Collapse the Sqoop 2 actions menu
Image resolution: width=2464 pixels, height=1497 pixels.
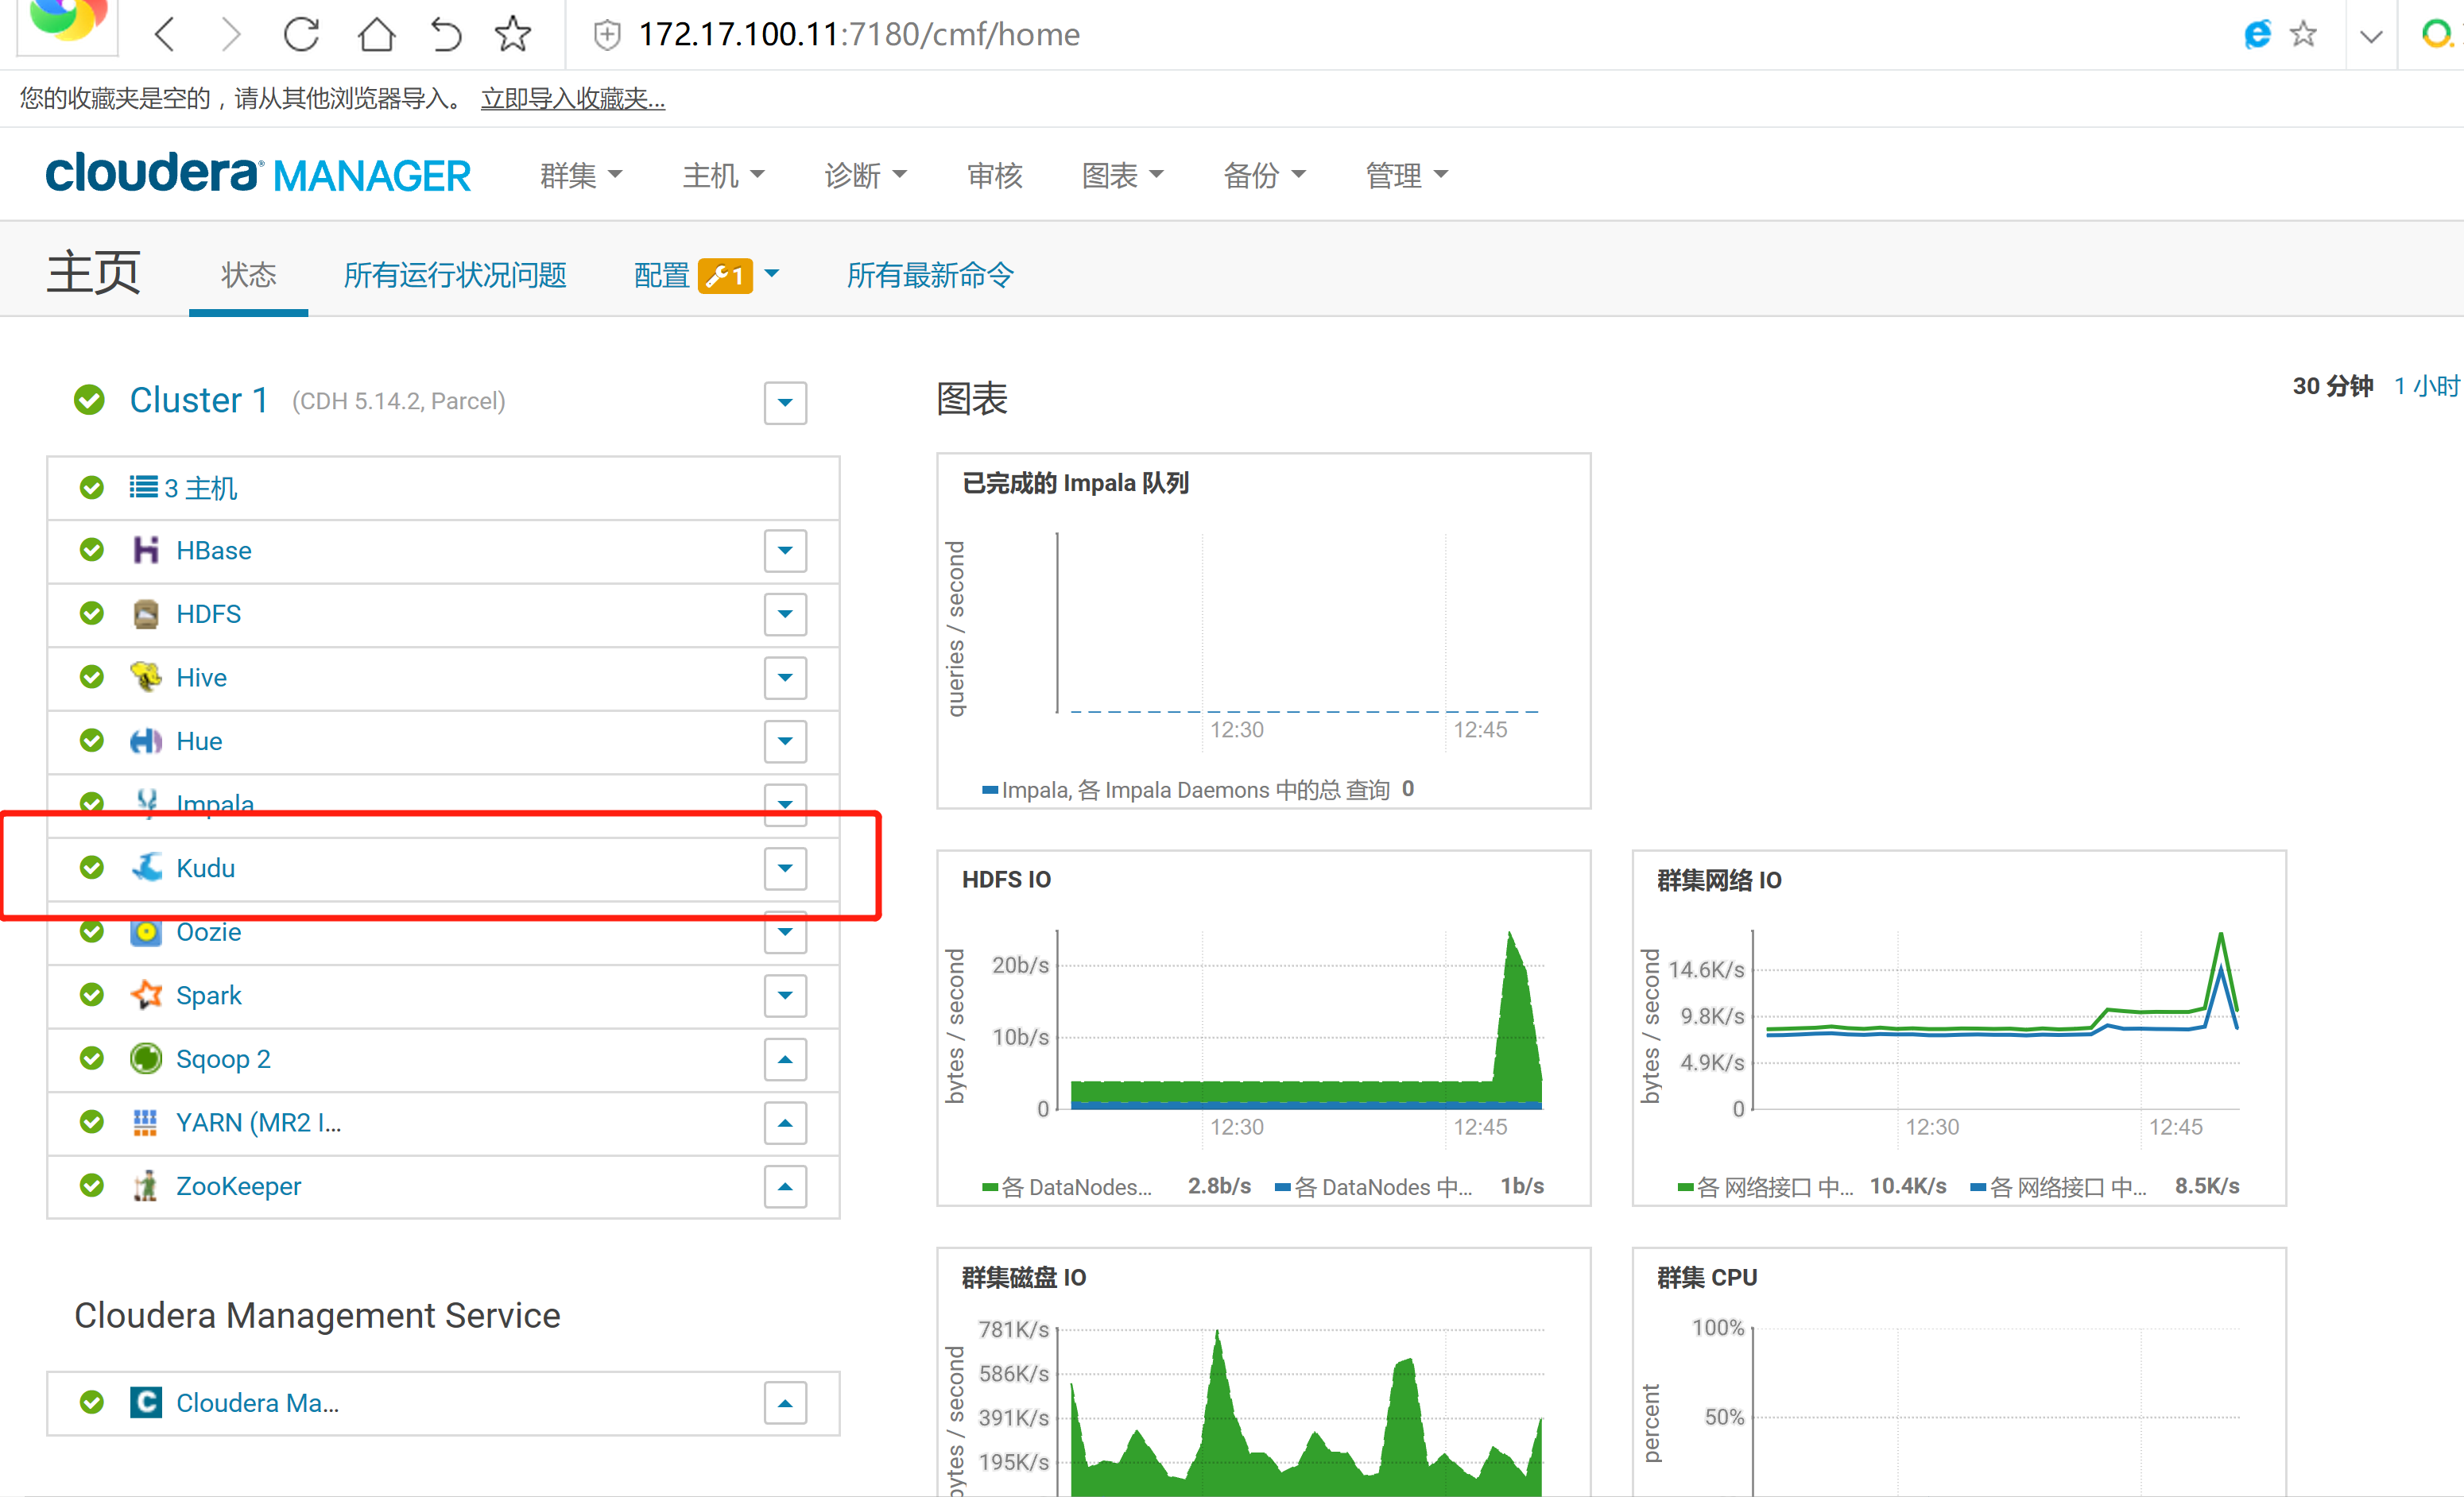[785, 1059]
